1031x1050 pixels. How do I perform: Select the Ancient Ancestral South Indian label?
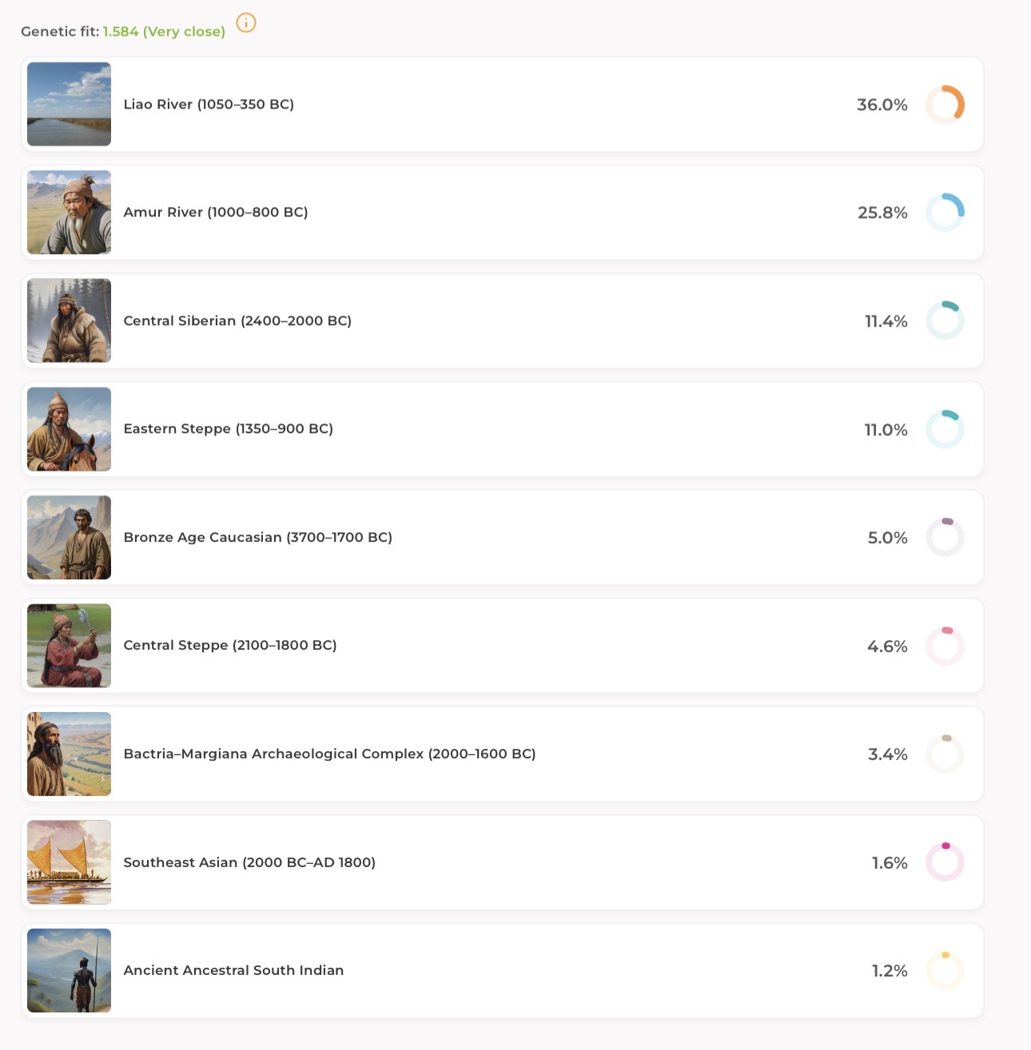[x=233, y=970]
